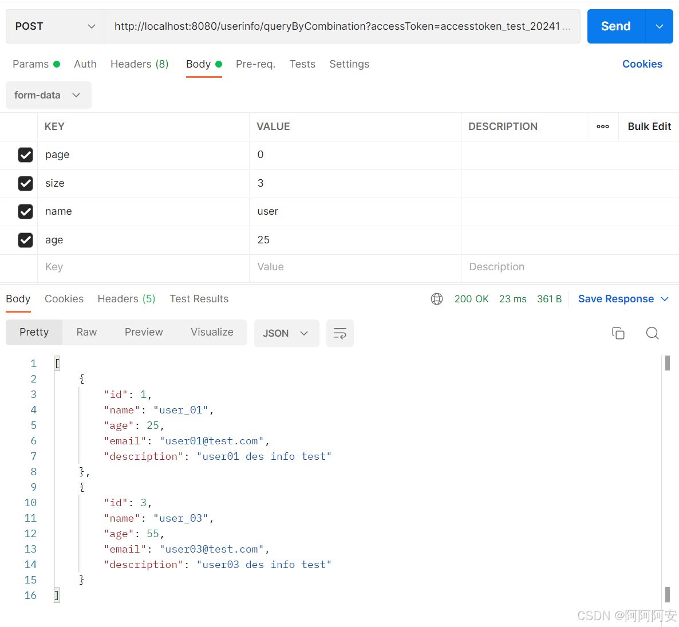Click the globe network icon beside 200 OK
The width and height of the screenshot is (679, 627).
436,299
